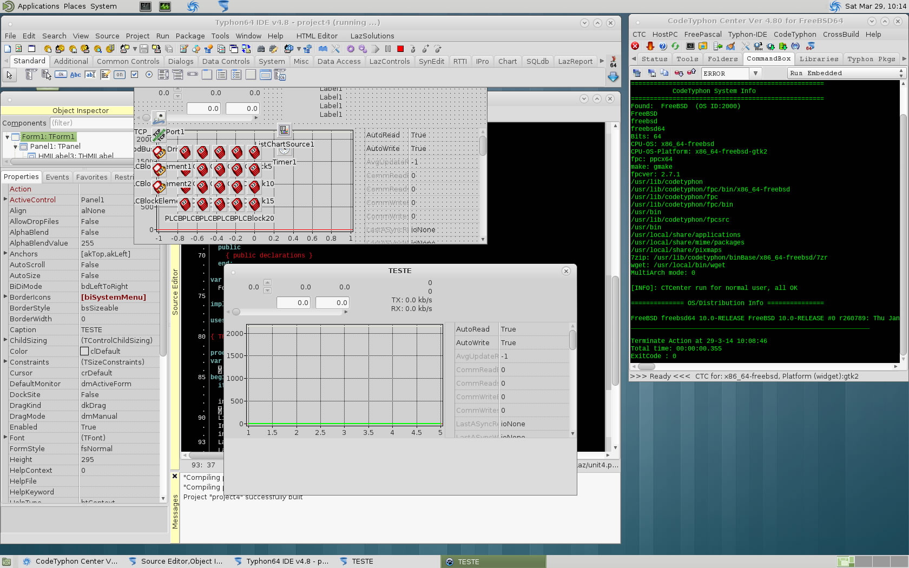Select the TActionList component in palette

click(x=280, y=75)
